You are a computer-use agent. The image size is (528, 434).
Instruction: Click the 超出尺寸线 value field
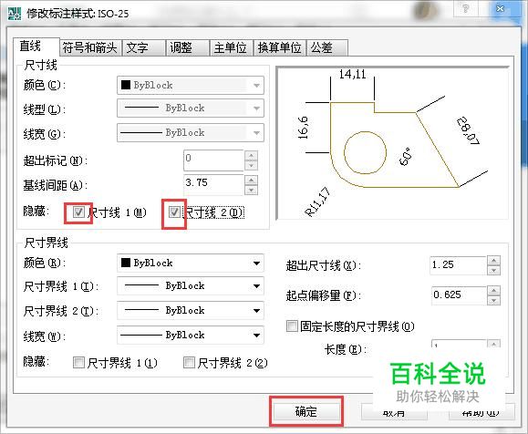click(x=458, y=265)
